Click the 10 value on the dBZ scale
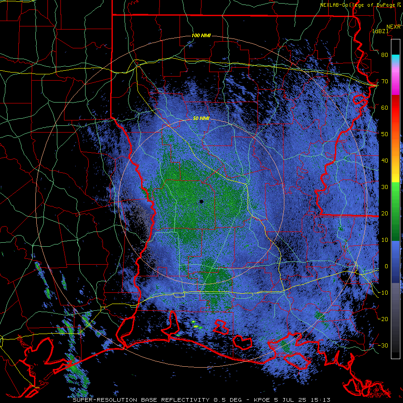Screen dimensions: 403x403 (385, 240)
